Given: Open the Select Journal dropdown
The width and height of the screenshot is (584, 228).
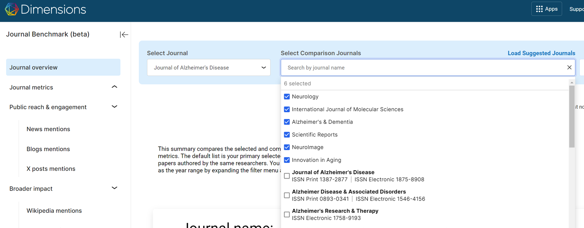Looking at the screenshot, I should 209,67.
